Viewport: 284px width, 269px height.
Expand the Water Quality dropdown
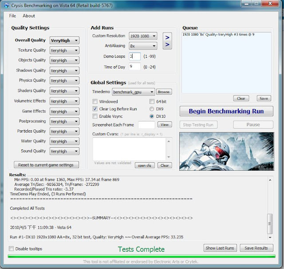pos(64,141)
